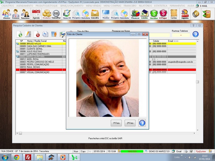The width and height of the screenshot is (215, 161).
Task: Select the Fornece toolbar icon
Action: (x=15, y=13)
